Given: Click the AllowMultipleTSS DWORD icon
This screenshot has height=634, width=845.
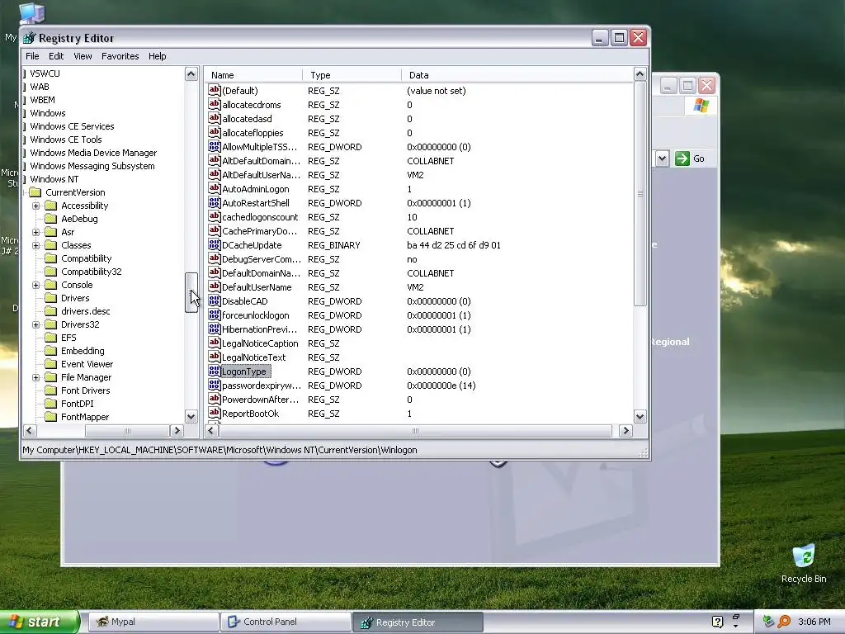Looking at the screenshot, I should (215, 147).
